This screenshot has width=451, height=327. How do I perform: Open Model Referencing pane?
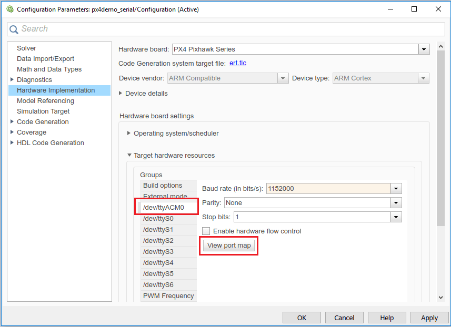pyautogui.click(x=45, y=101)
